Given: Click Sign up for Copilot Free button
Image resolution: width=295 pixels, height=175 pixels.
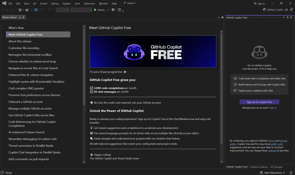Looking at the screenshot, I should [x=259, y=102].
